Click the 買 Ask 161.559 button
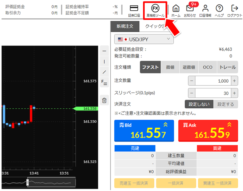The height and width of the screenshot is (191, 243). [208, 131]
